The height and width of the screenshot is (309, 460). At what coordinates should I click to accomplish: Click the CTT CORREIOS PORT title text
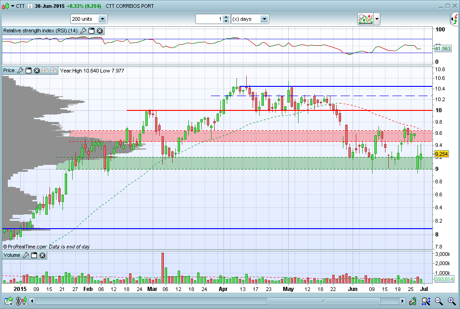[x=130, y=6]
